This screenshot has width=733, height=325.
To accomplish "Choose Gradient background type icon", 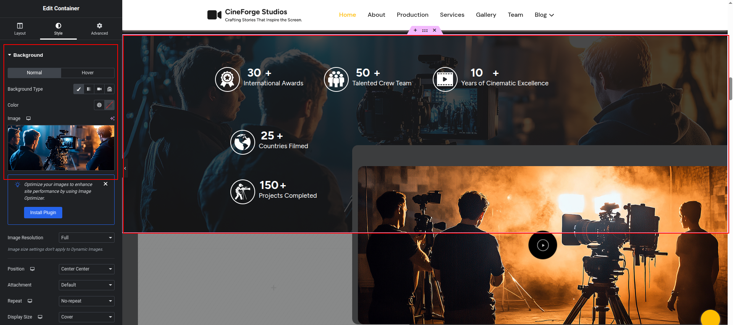I will (x=89, y=89).
